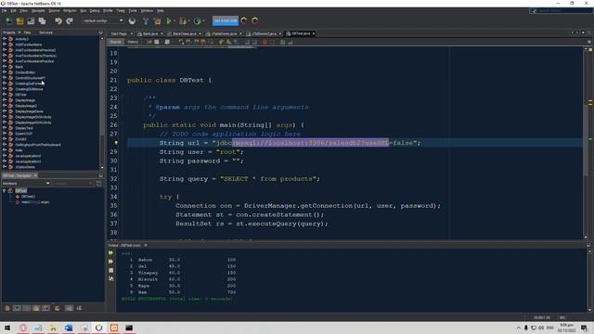The image size is (594, 334).
Task: Click the Redo toolbar icon
Action: (70, 20)
